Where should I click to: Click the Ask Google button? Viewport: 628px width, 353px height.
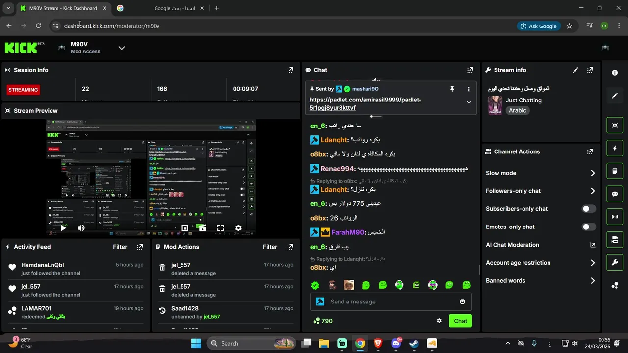[539, 26]
